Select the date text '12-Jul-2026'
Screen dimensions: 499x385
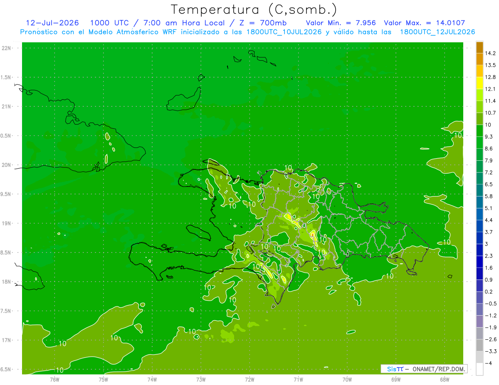(52, 23)
